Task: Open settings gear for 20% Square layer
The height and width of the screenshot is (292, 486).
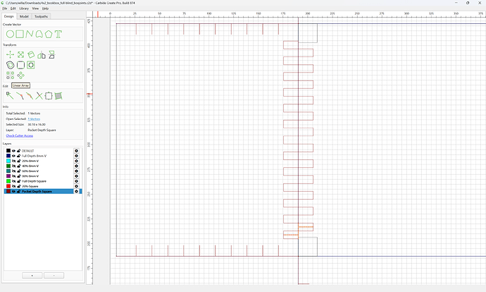Action: click(76, 186)
